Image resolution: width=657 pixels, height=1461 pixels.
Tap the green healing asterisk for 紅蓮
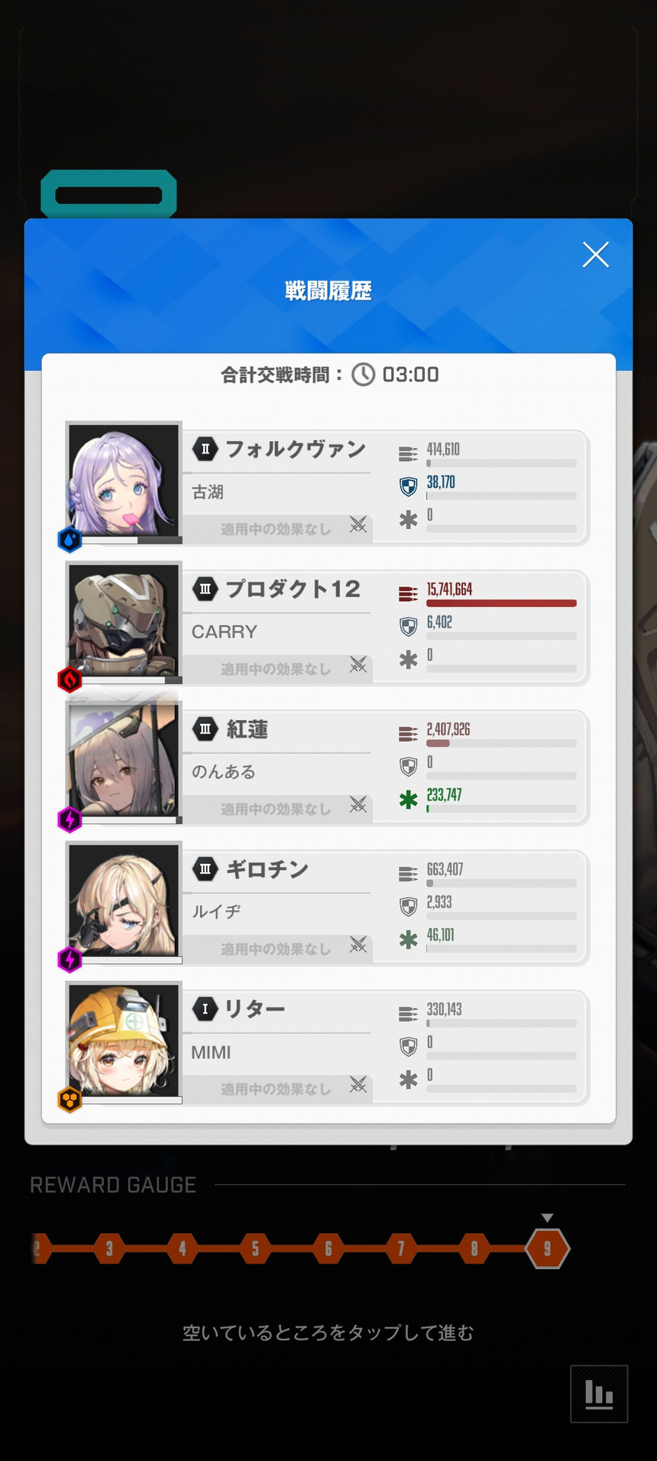pos(409,800)
